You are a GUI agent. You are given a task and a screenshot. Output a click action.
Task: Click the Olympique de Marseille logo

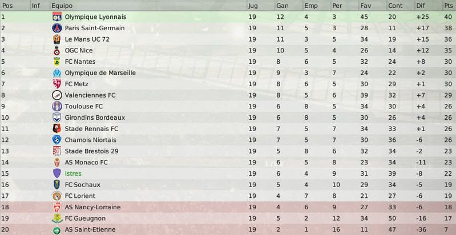tap(57, 72)
